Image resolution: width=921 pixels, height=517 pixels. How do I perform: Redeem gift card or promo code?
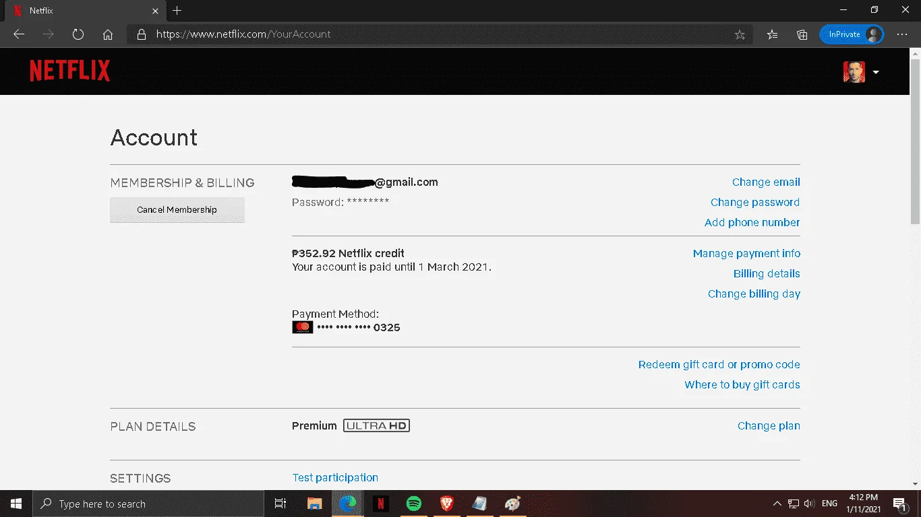tap(719, 364)
